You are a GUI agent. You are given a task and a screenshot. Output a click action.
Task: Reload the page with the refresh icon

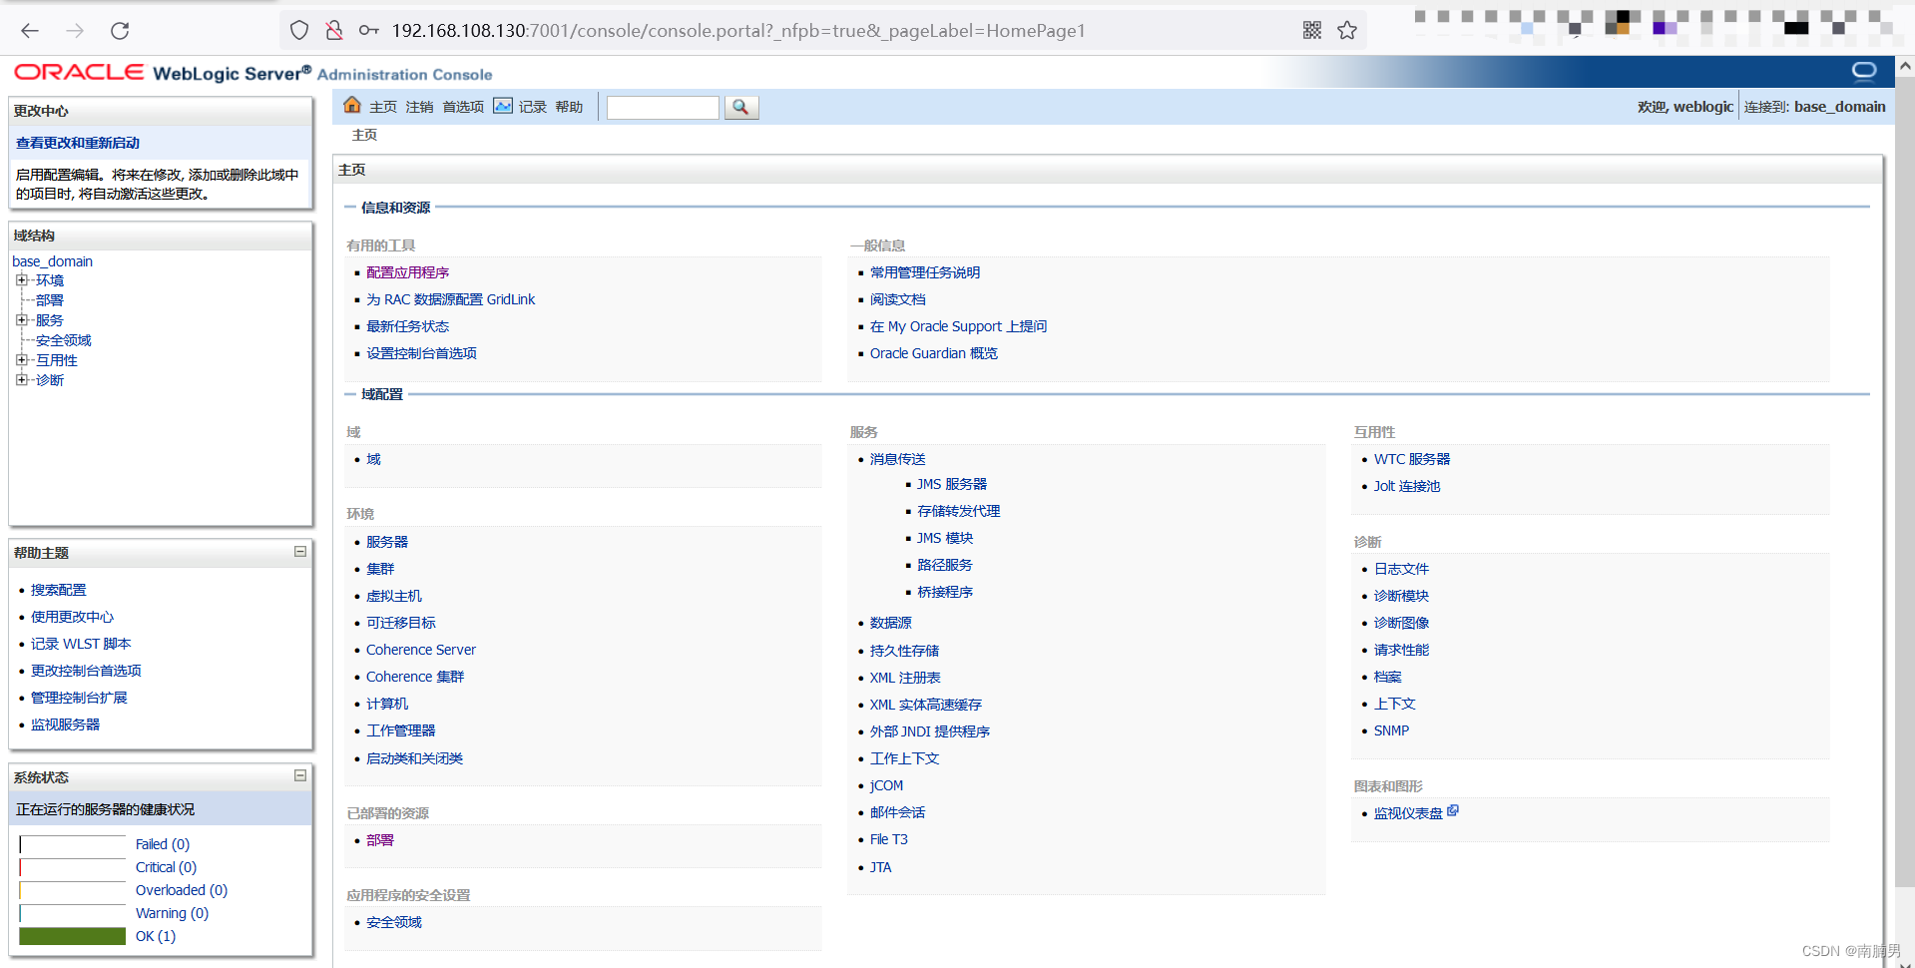(x=120, y=31)
